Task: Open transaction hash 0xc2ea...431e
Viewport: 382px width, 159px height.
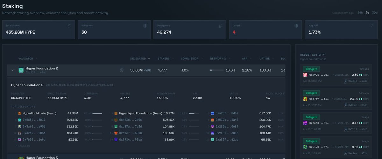Action: click(356, 153)
